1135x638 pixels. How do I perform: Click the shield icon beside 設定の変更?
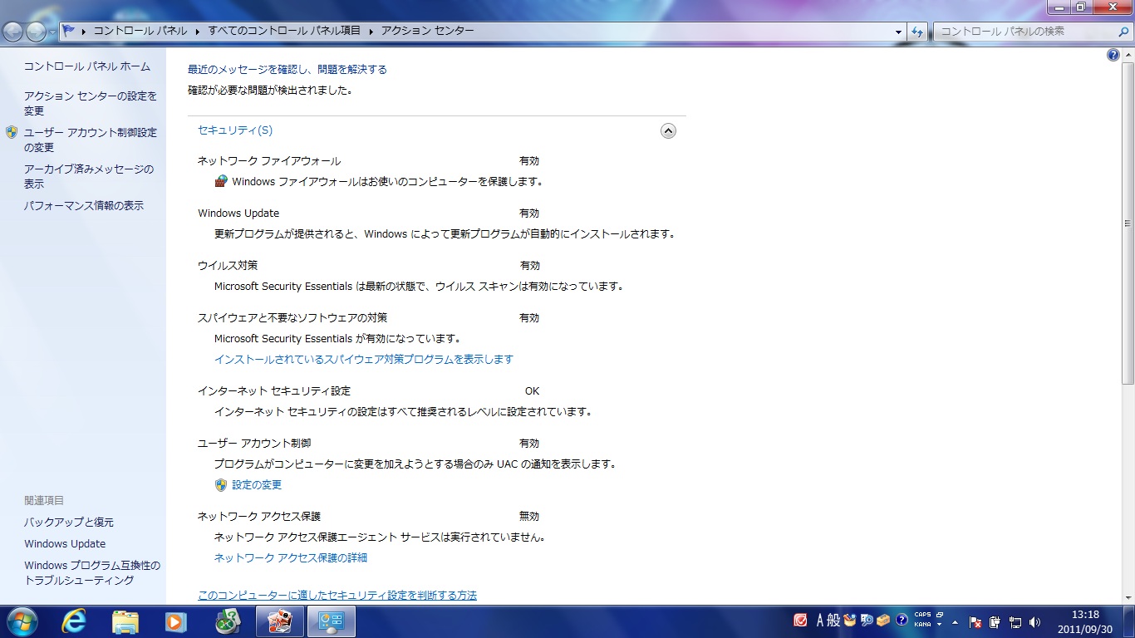[221, 485]
